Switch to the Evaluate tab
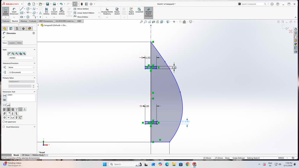 click(33, 21)
